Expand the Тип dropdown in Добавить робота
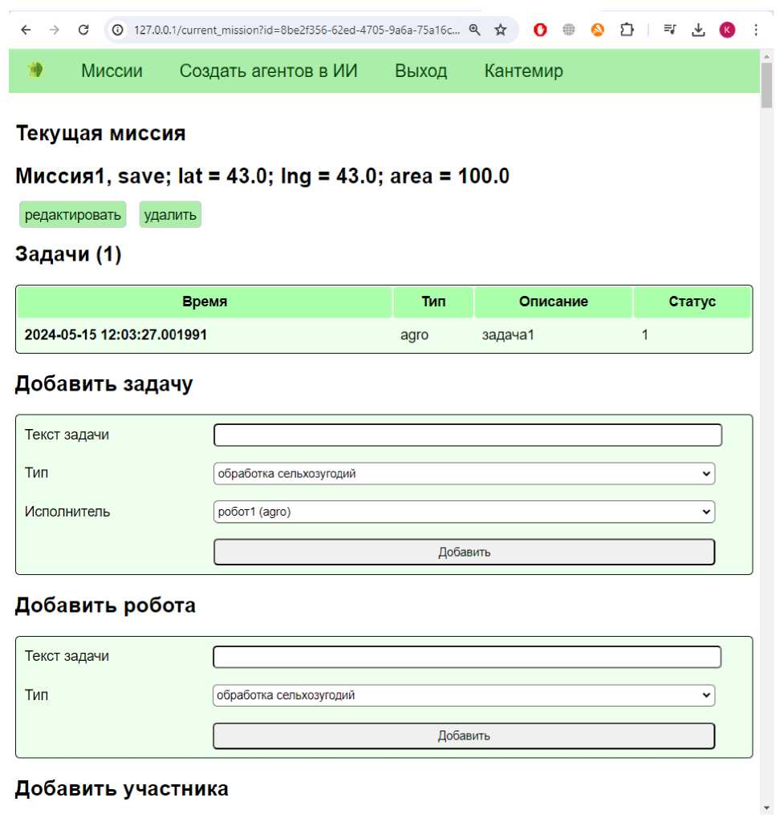The width and height of the screenshot is (784, 818). click(x=464, y=695)
